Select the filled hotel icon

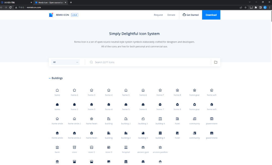click(177, 133)
